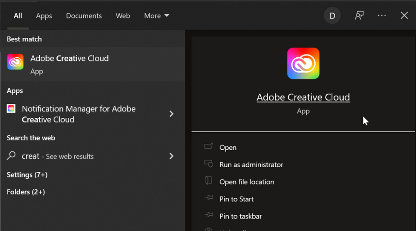Screen dimensions: 416x231
Task: Switch to the Apps tab
Action: coord(44,16)
